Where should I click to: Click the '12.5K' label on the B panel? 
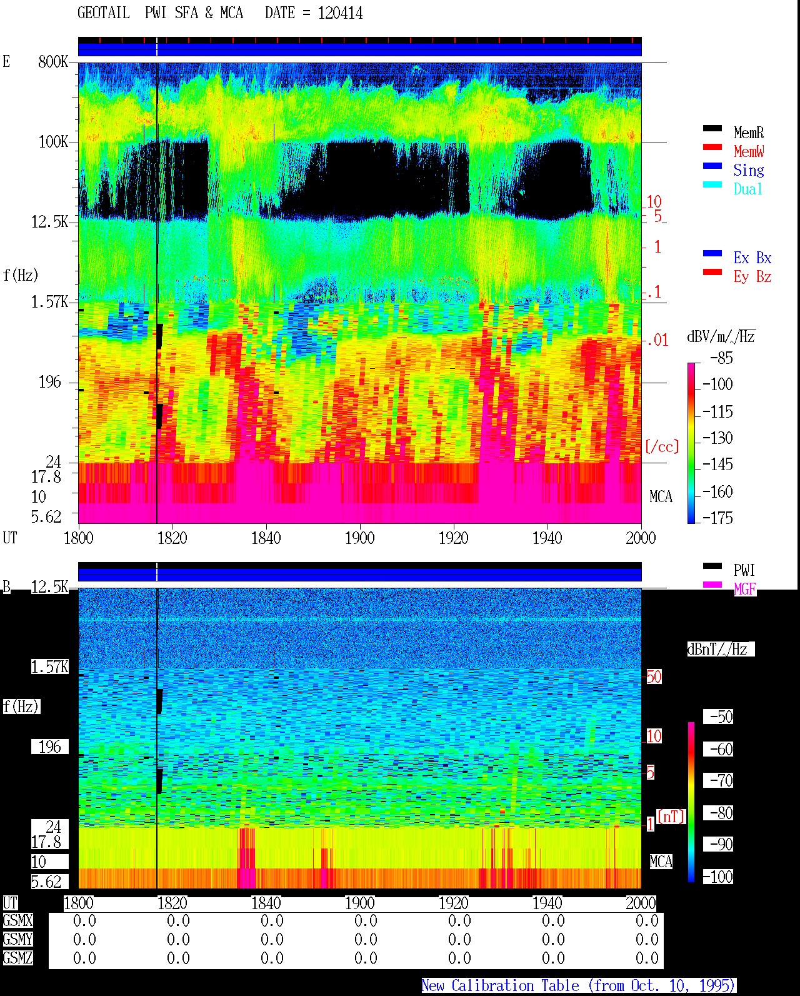pyautogui.click(x=49, y=586)
